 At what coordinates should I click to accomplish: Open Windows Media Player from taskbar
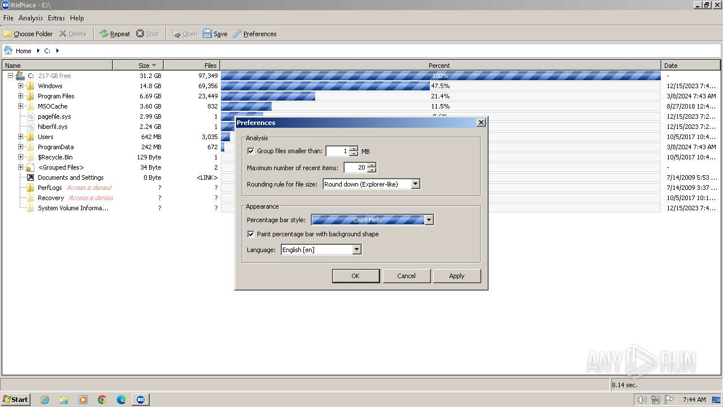pyautogui.click(x=83, y=400)
